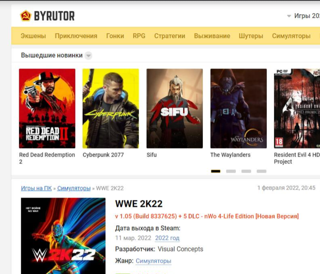Switch to the second carousel page dot
Viewport: 320px width, 274px height.
231,171
